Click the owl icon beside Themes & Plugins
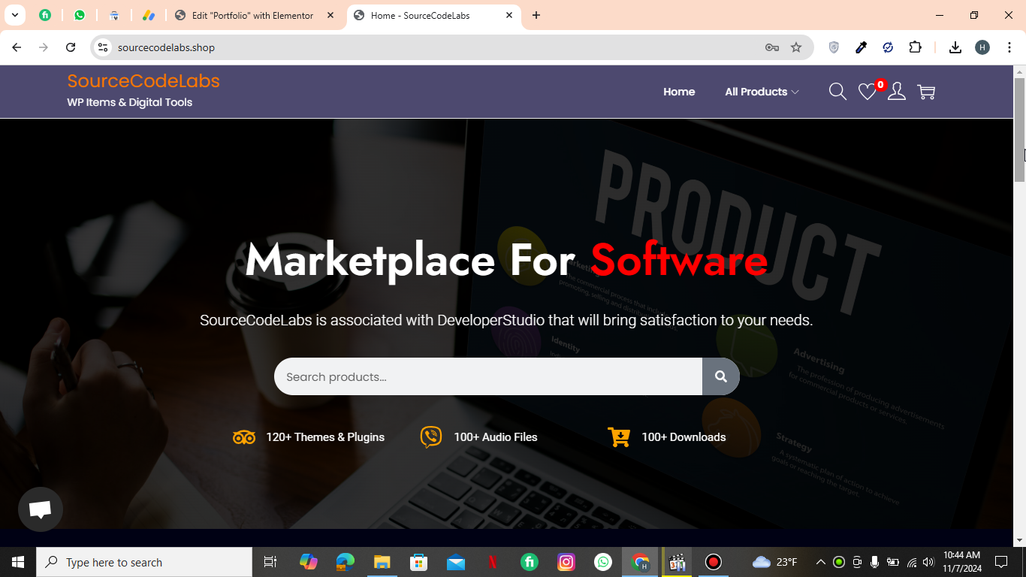Image resolution: width=1026 pixels, height=577 pixels. tap(244, 437)
